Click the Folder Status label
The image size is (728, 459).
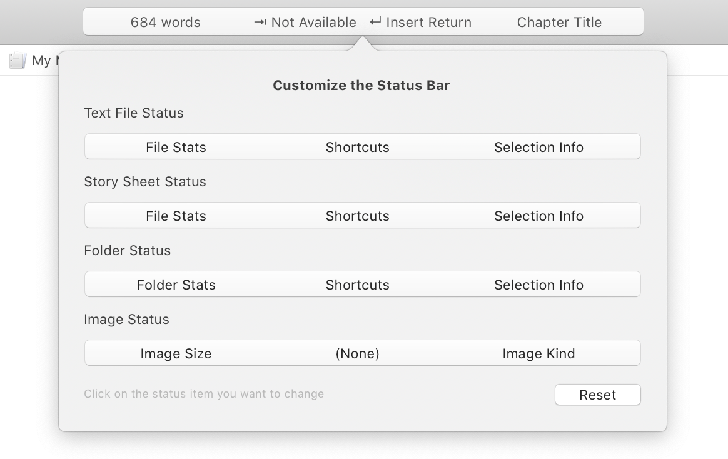(127, 251)
